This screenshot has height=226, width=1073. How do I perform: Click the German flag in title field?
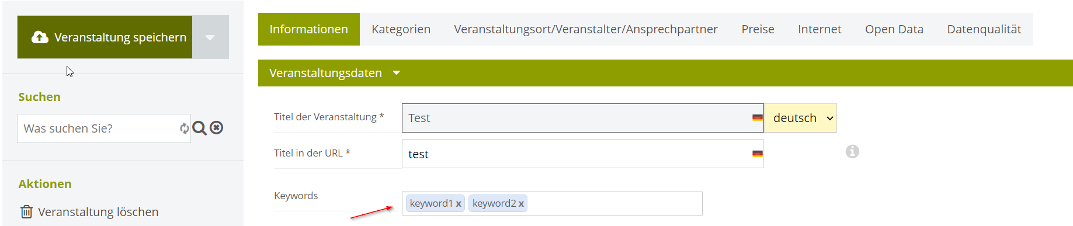coord(758,118)
